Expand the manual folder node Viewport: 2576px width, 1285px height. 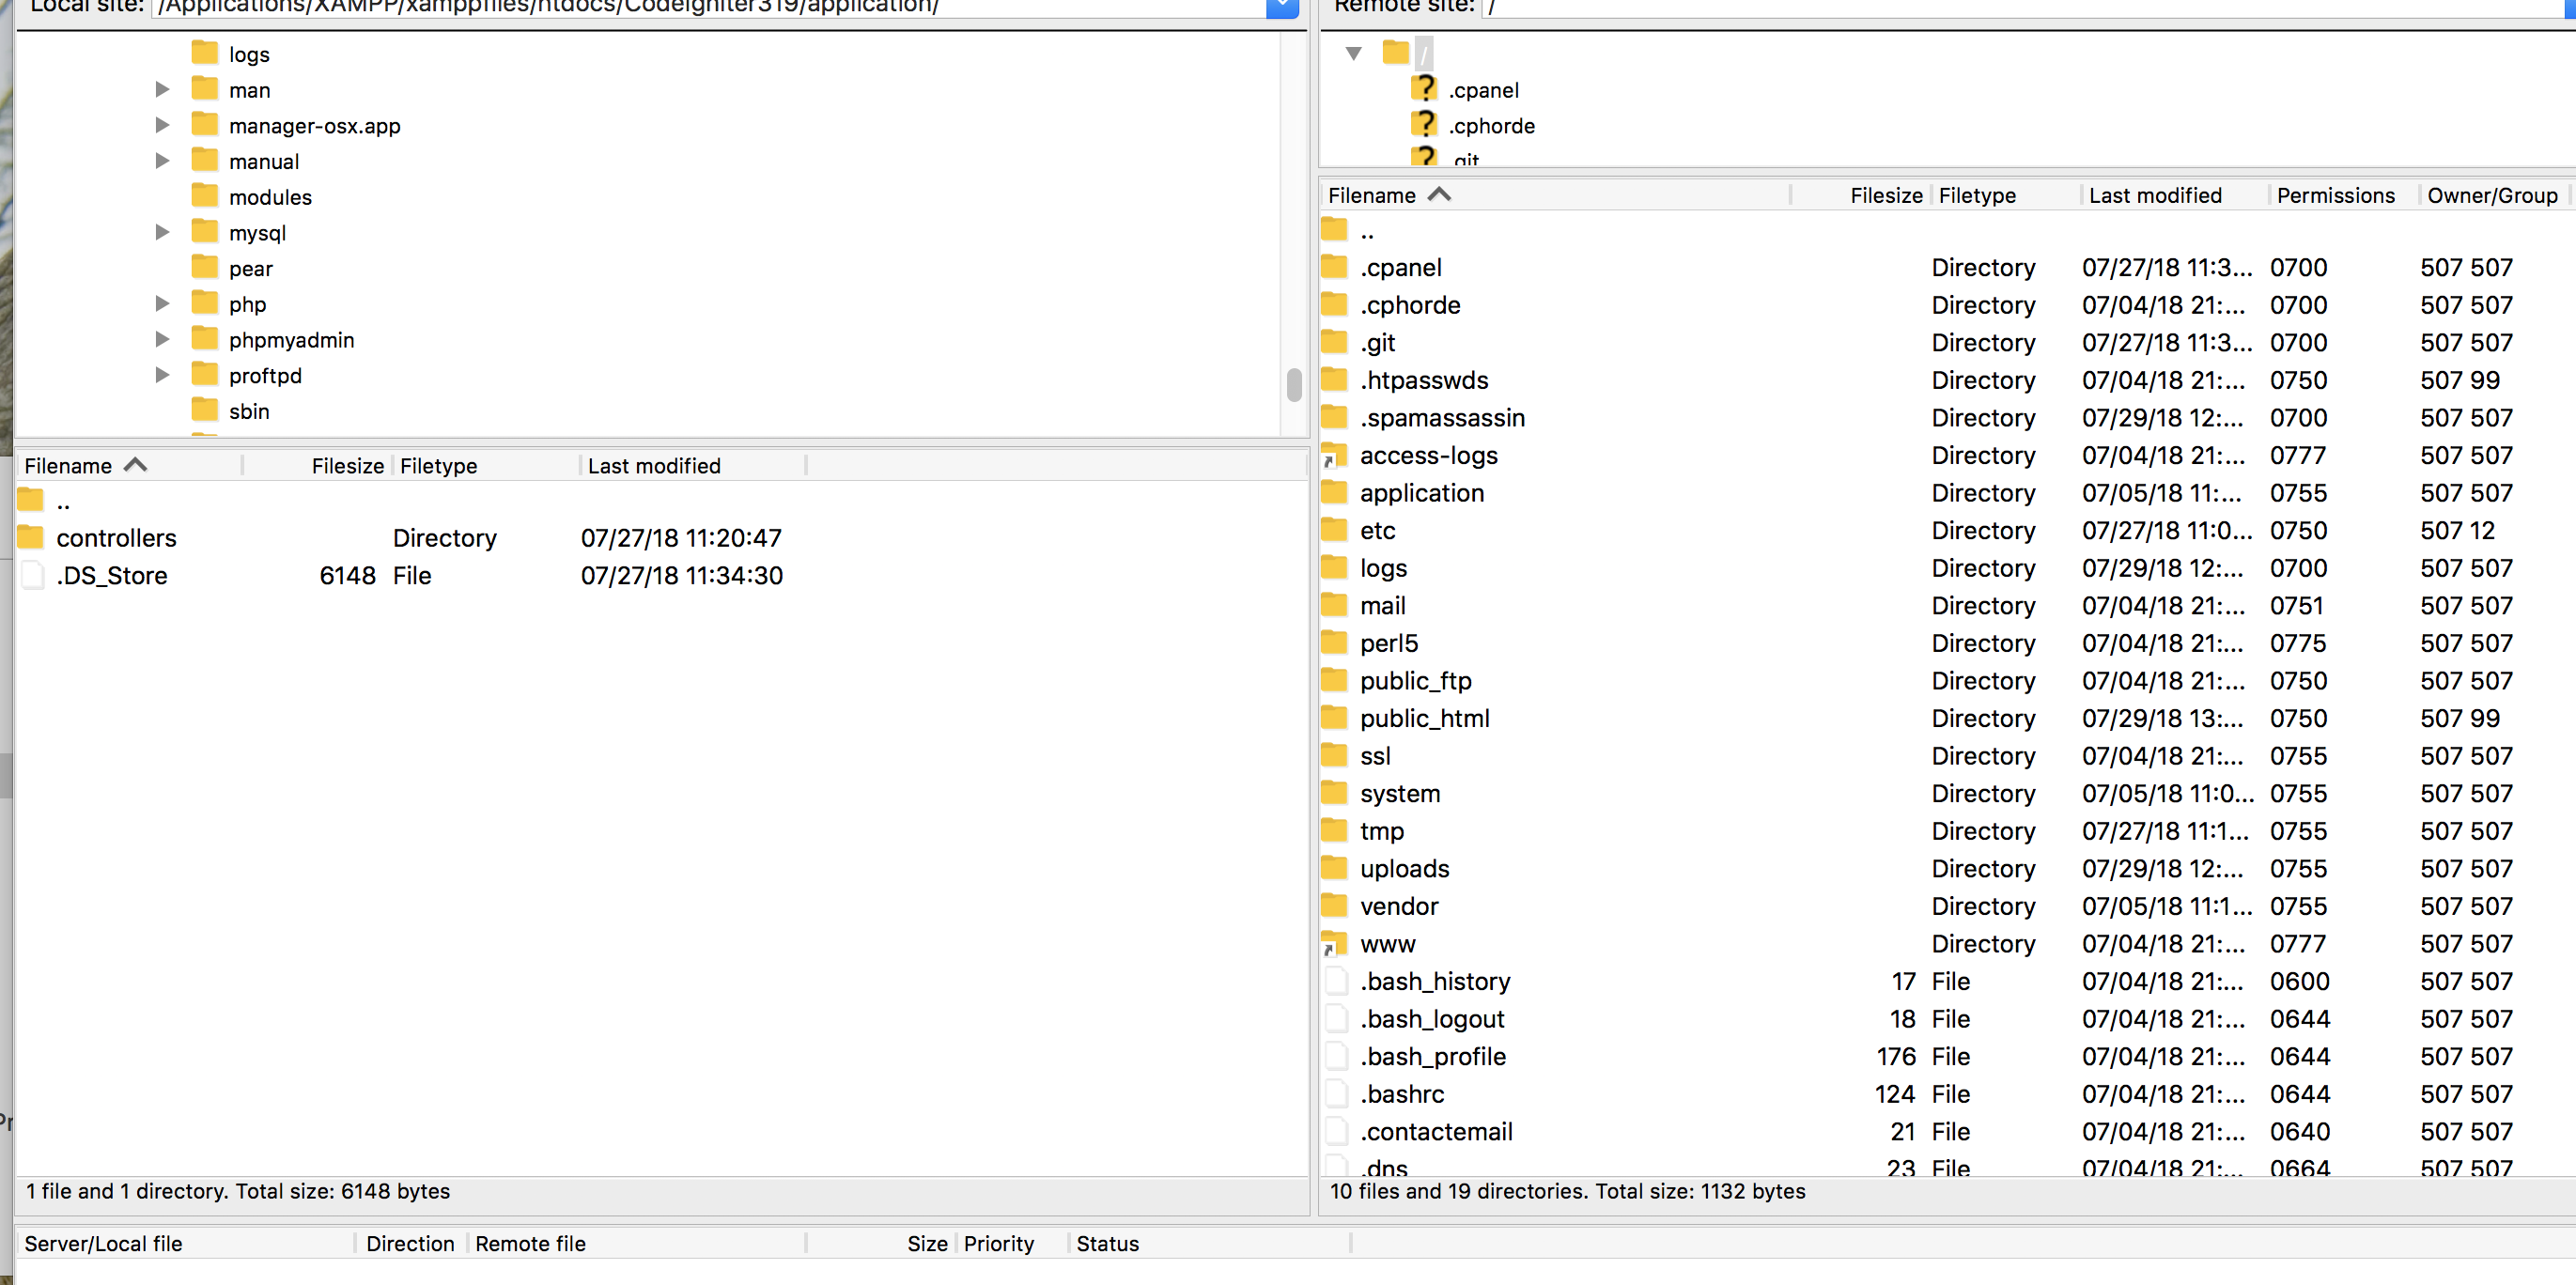pyautogui.click(x=162, y=161)
